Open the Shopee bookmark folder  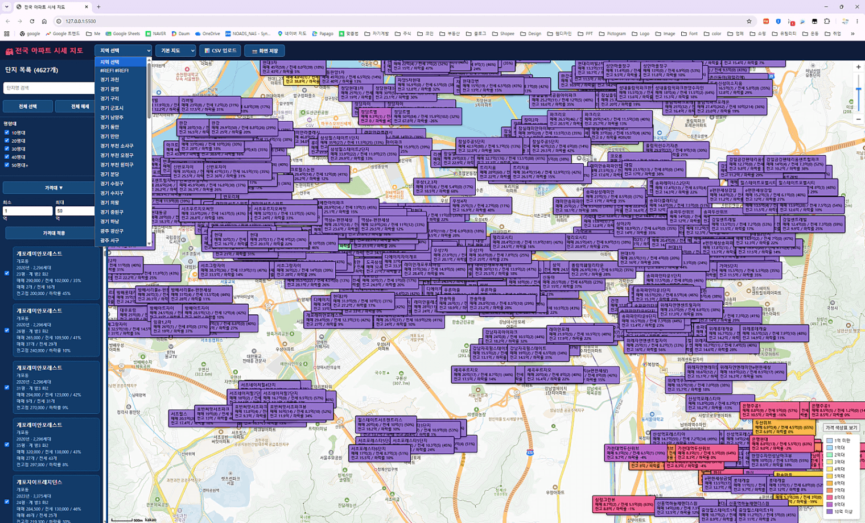point(503,34)
